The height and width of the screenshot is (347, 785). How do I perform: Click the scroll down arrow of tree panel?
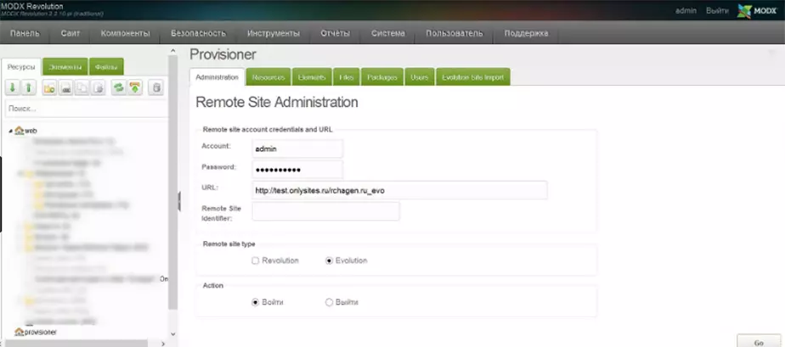tap(173, 333)
